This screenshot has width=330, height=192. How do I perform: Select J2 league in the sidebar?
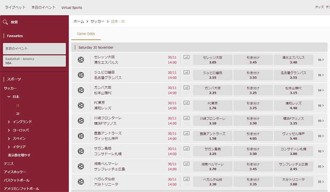(18, 114)
